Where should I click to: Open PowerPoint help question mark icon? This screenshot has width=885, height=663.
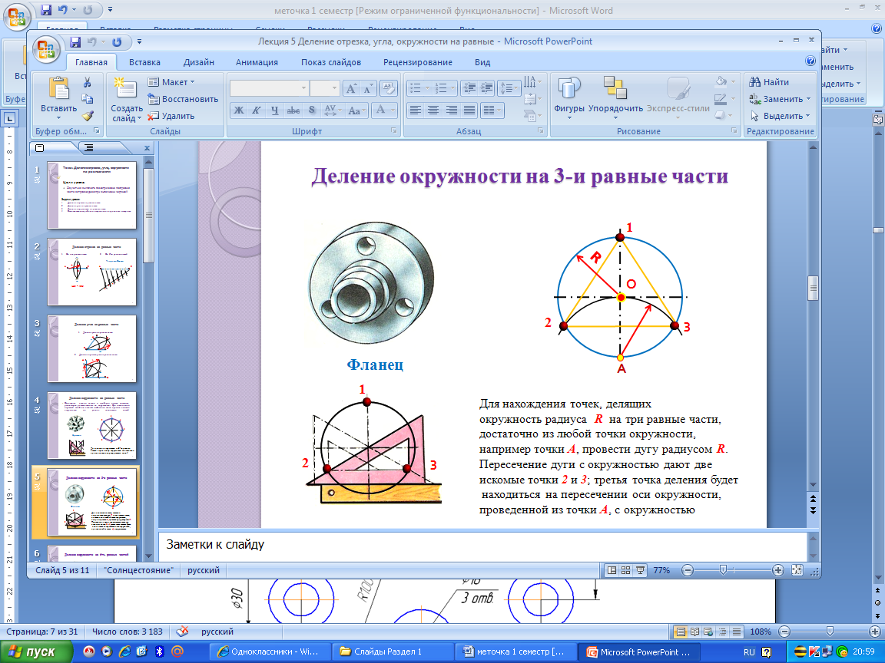click(x=810, y=61)
